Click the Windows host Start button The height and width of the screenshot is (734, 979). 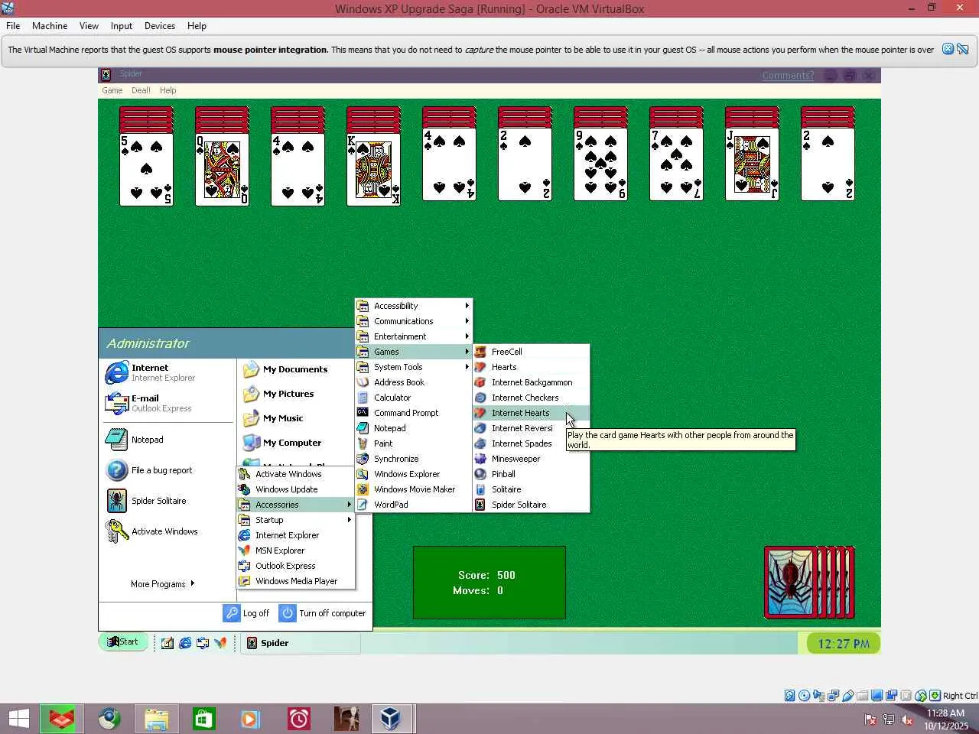[x=18, y=719]
